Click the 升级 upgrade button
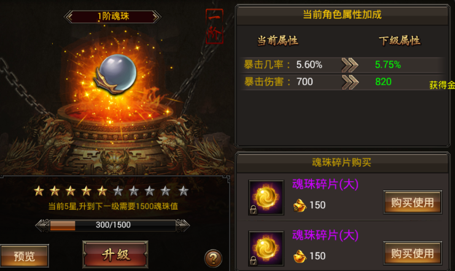The image size is (455, 271). click(x=115, y=254)
